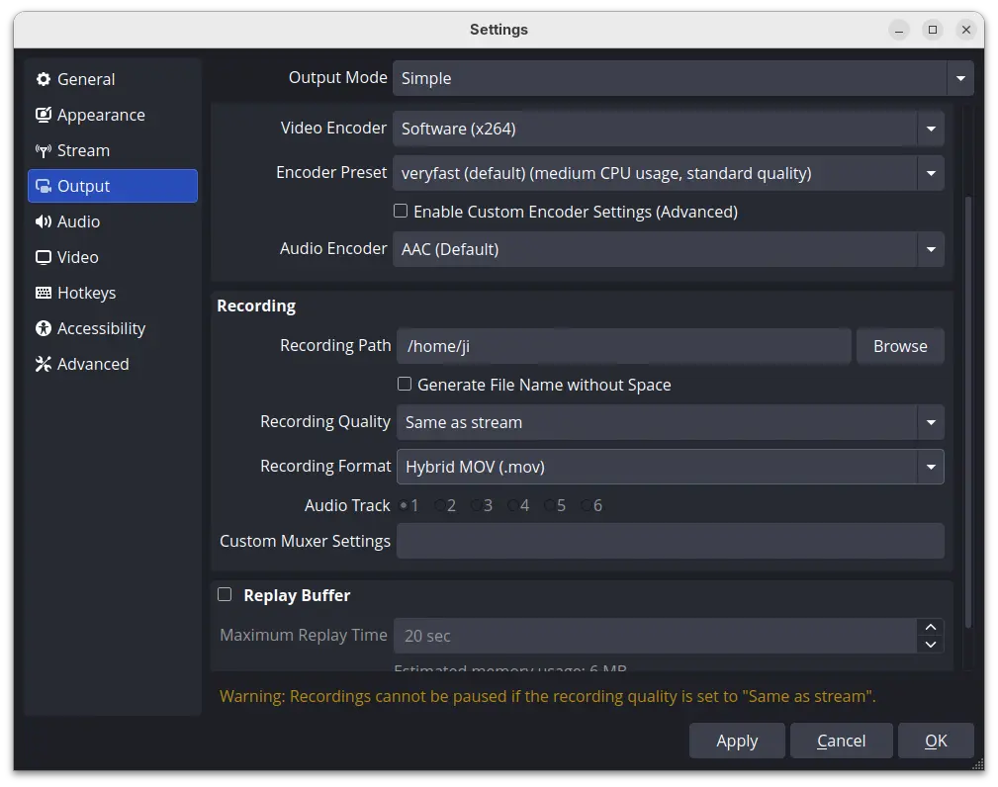This screenshot has width=998, height=787.
Task: Click the Apply button
Action: (737, 741)
